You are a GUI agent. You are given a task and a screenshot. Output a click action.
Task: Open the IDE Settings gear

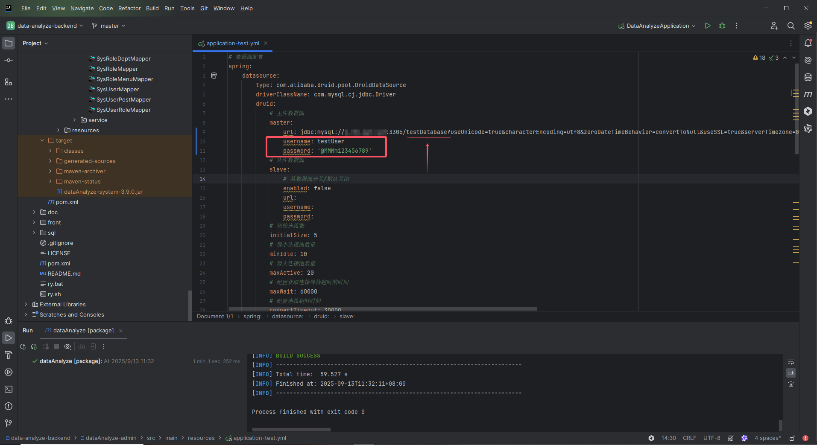(808, 26)
